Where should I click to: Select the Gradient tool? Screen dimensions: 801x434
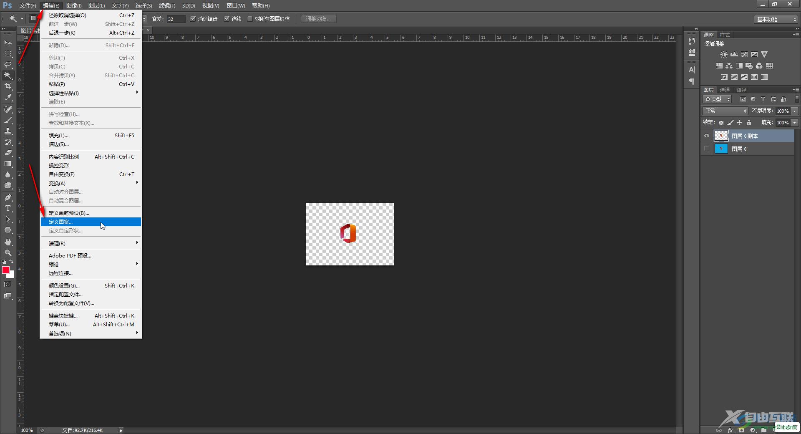(8, 164)
